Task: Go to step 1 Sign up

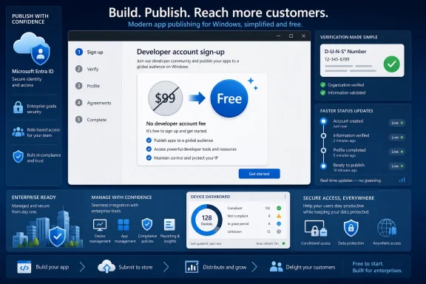Action: [x=89, y=52]
